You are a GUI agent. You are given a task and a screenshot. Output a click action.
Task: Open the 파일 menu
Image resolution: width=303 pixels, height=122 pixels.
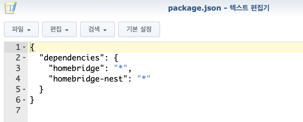pos(21,29)
